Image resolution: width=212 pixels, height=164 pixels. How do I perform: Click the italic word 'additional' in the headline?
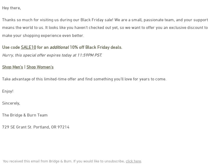tap(59, 47)
